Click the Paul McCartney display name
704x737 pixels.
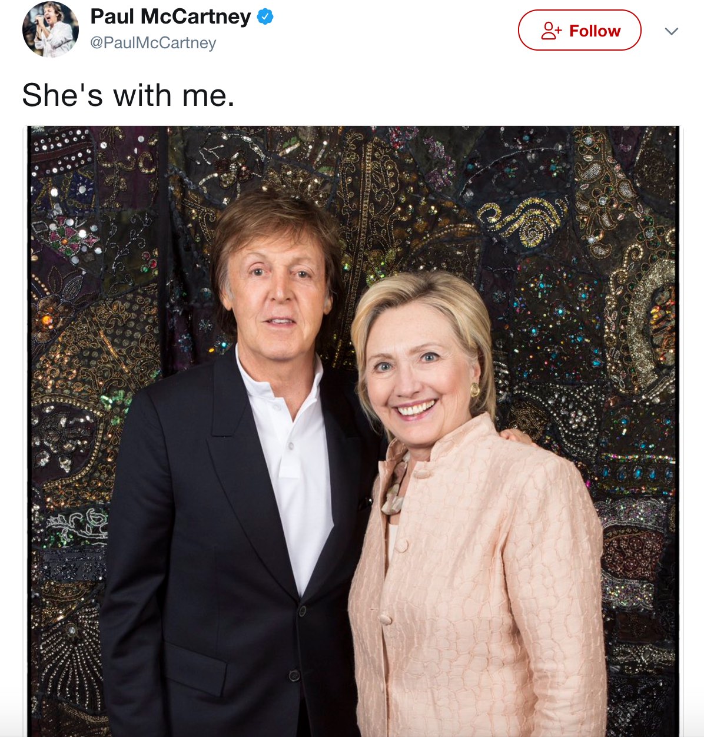tap(171, 16)
